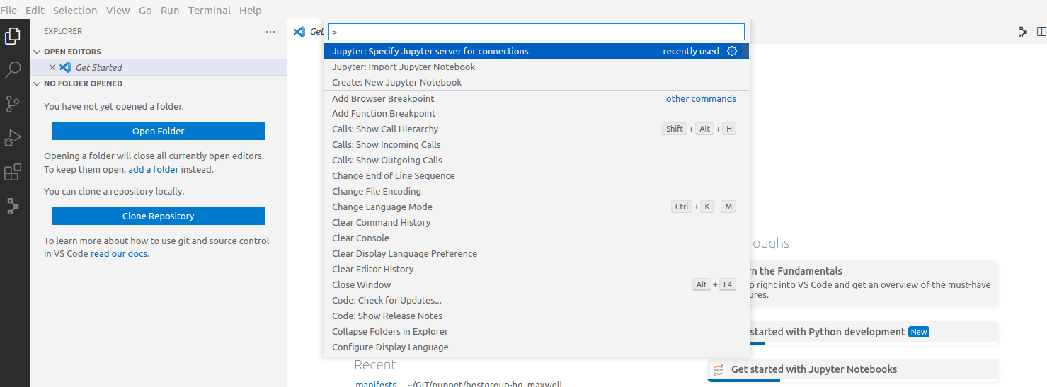Viewport: 1047px width, 387px height.
Task: Open the Explorer more actions ellipsis
Action: point(270,32)
